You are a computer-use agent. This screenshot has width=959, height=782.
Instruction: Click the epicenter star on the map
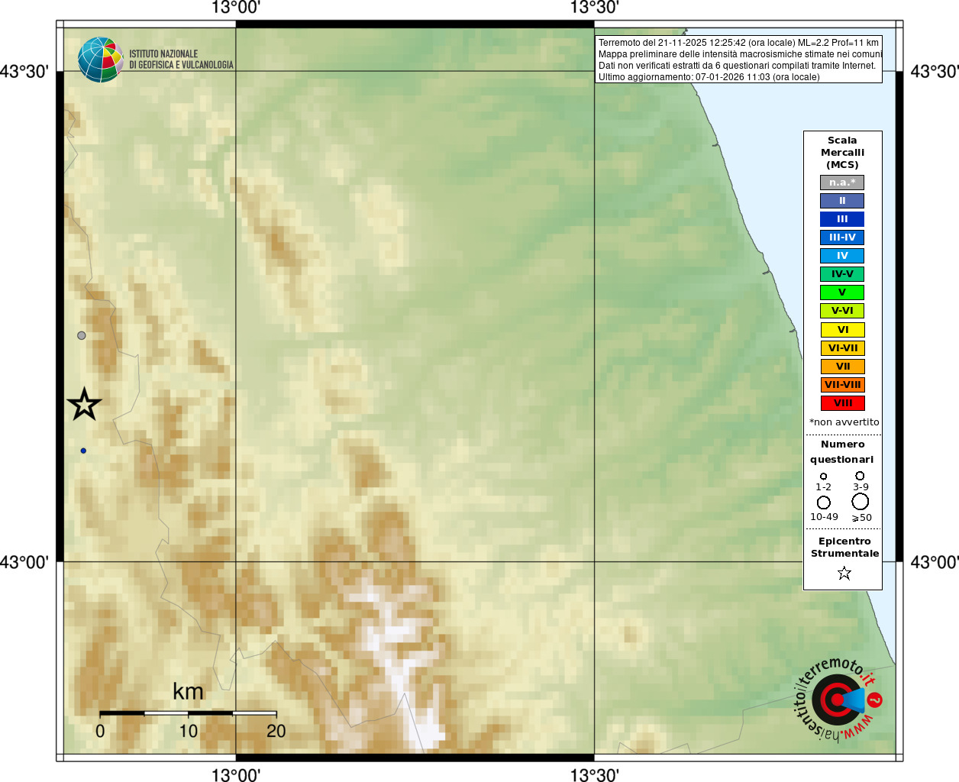click(84, 404)
